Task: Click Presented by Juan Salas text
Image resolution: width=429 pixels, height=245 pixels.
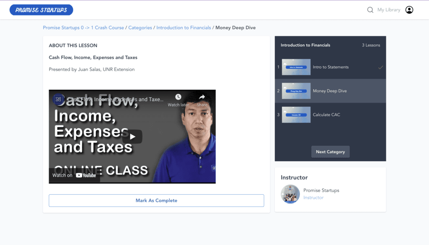Action: pos(92,70)
